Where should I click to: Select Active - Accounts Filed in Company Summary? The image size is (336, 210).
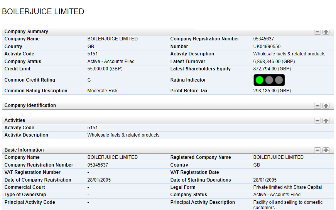pos(111,62)
